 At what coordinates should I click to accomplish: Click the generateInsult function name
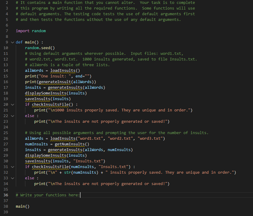[56, 82]
